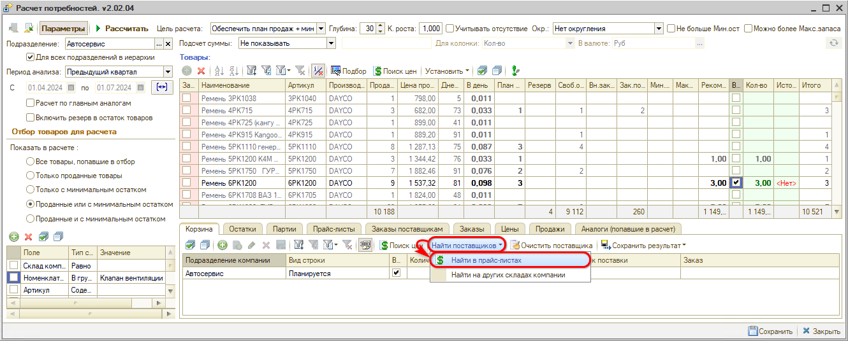The width and height of the screenshot is (848, 341).
Task: Sort products ascending А-Я
Action: pos(219,71)
